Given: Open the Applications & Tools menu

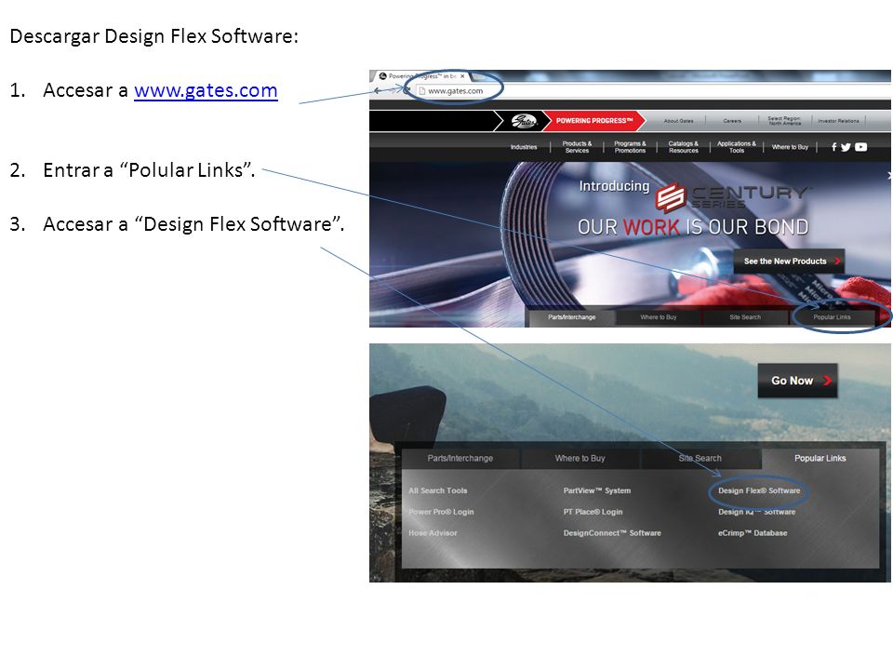Looking at the screenshot, I should pyautogui.click(x=737, y=147).
